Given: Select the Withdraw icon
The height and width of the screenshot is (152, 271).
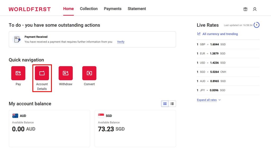Looking at the screenshot, I should pos(66,73).
